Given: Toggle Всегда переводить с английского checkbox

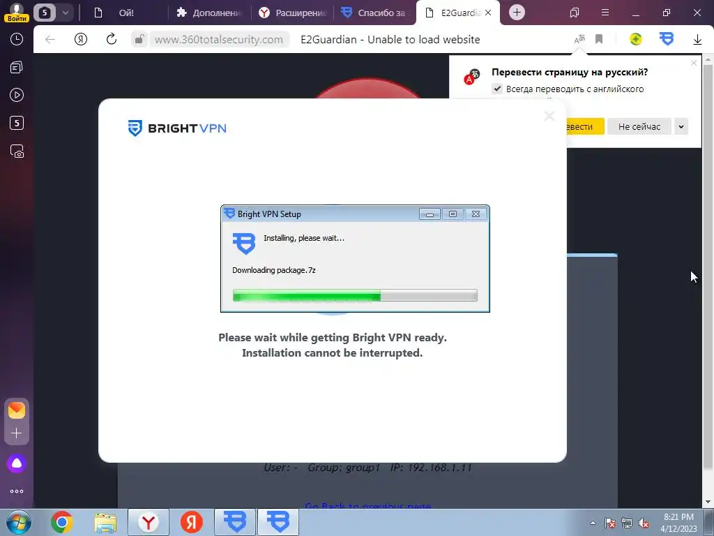Looking at the screenshot, I should [x=497, y=89].
